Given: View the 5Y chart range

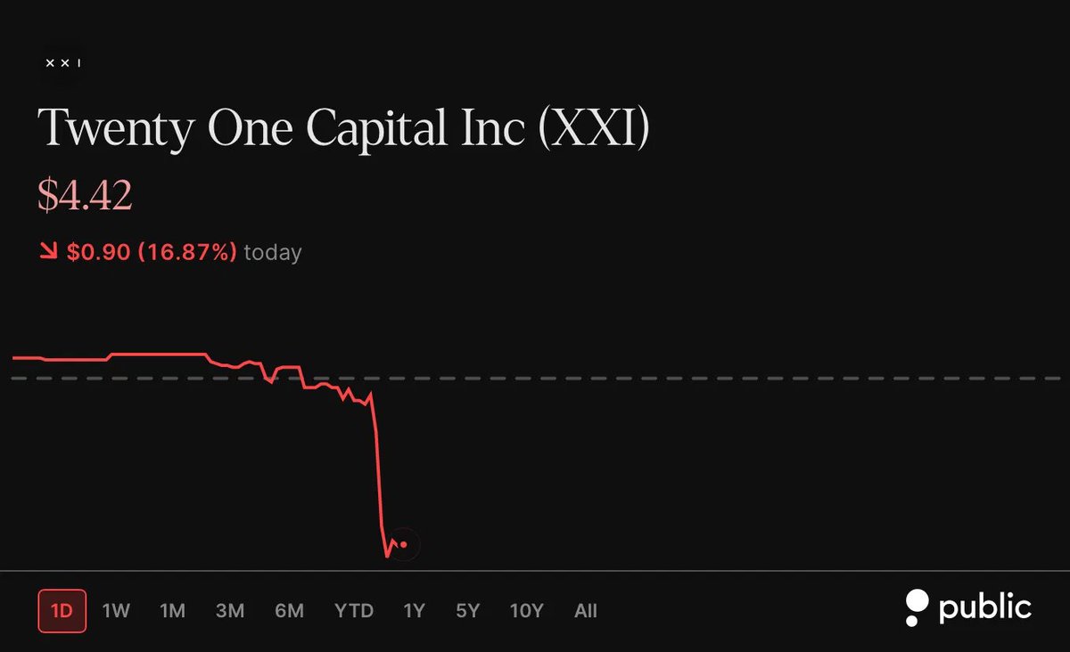Looking at the screenshot, I should (x=467, y=611).
